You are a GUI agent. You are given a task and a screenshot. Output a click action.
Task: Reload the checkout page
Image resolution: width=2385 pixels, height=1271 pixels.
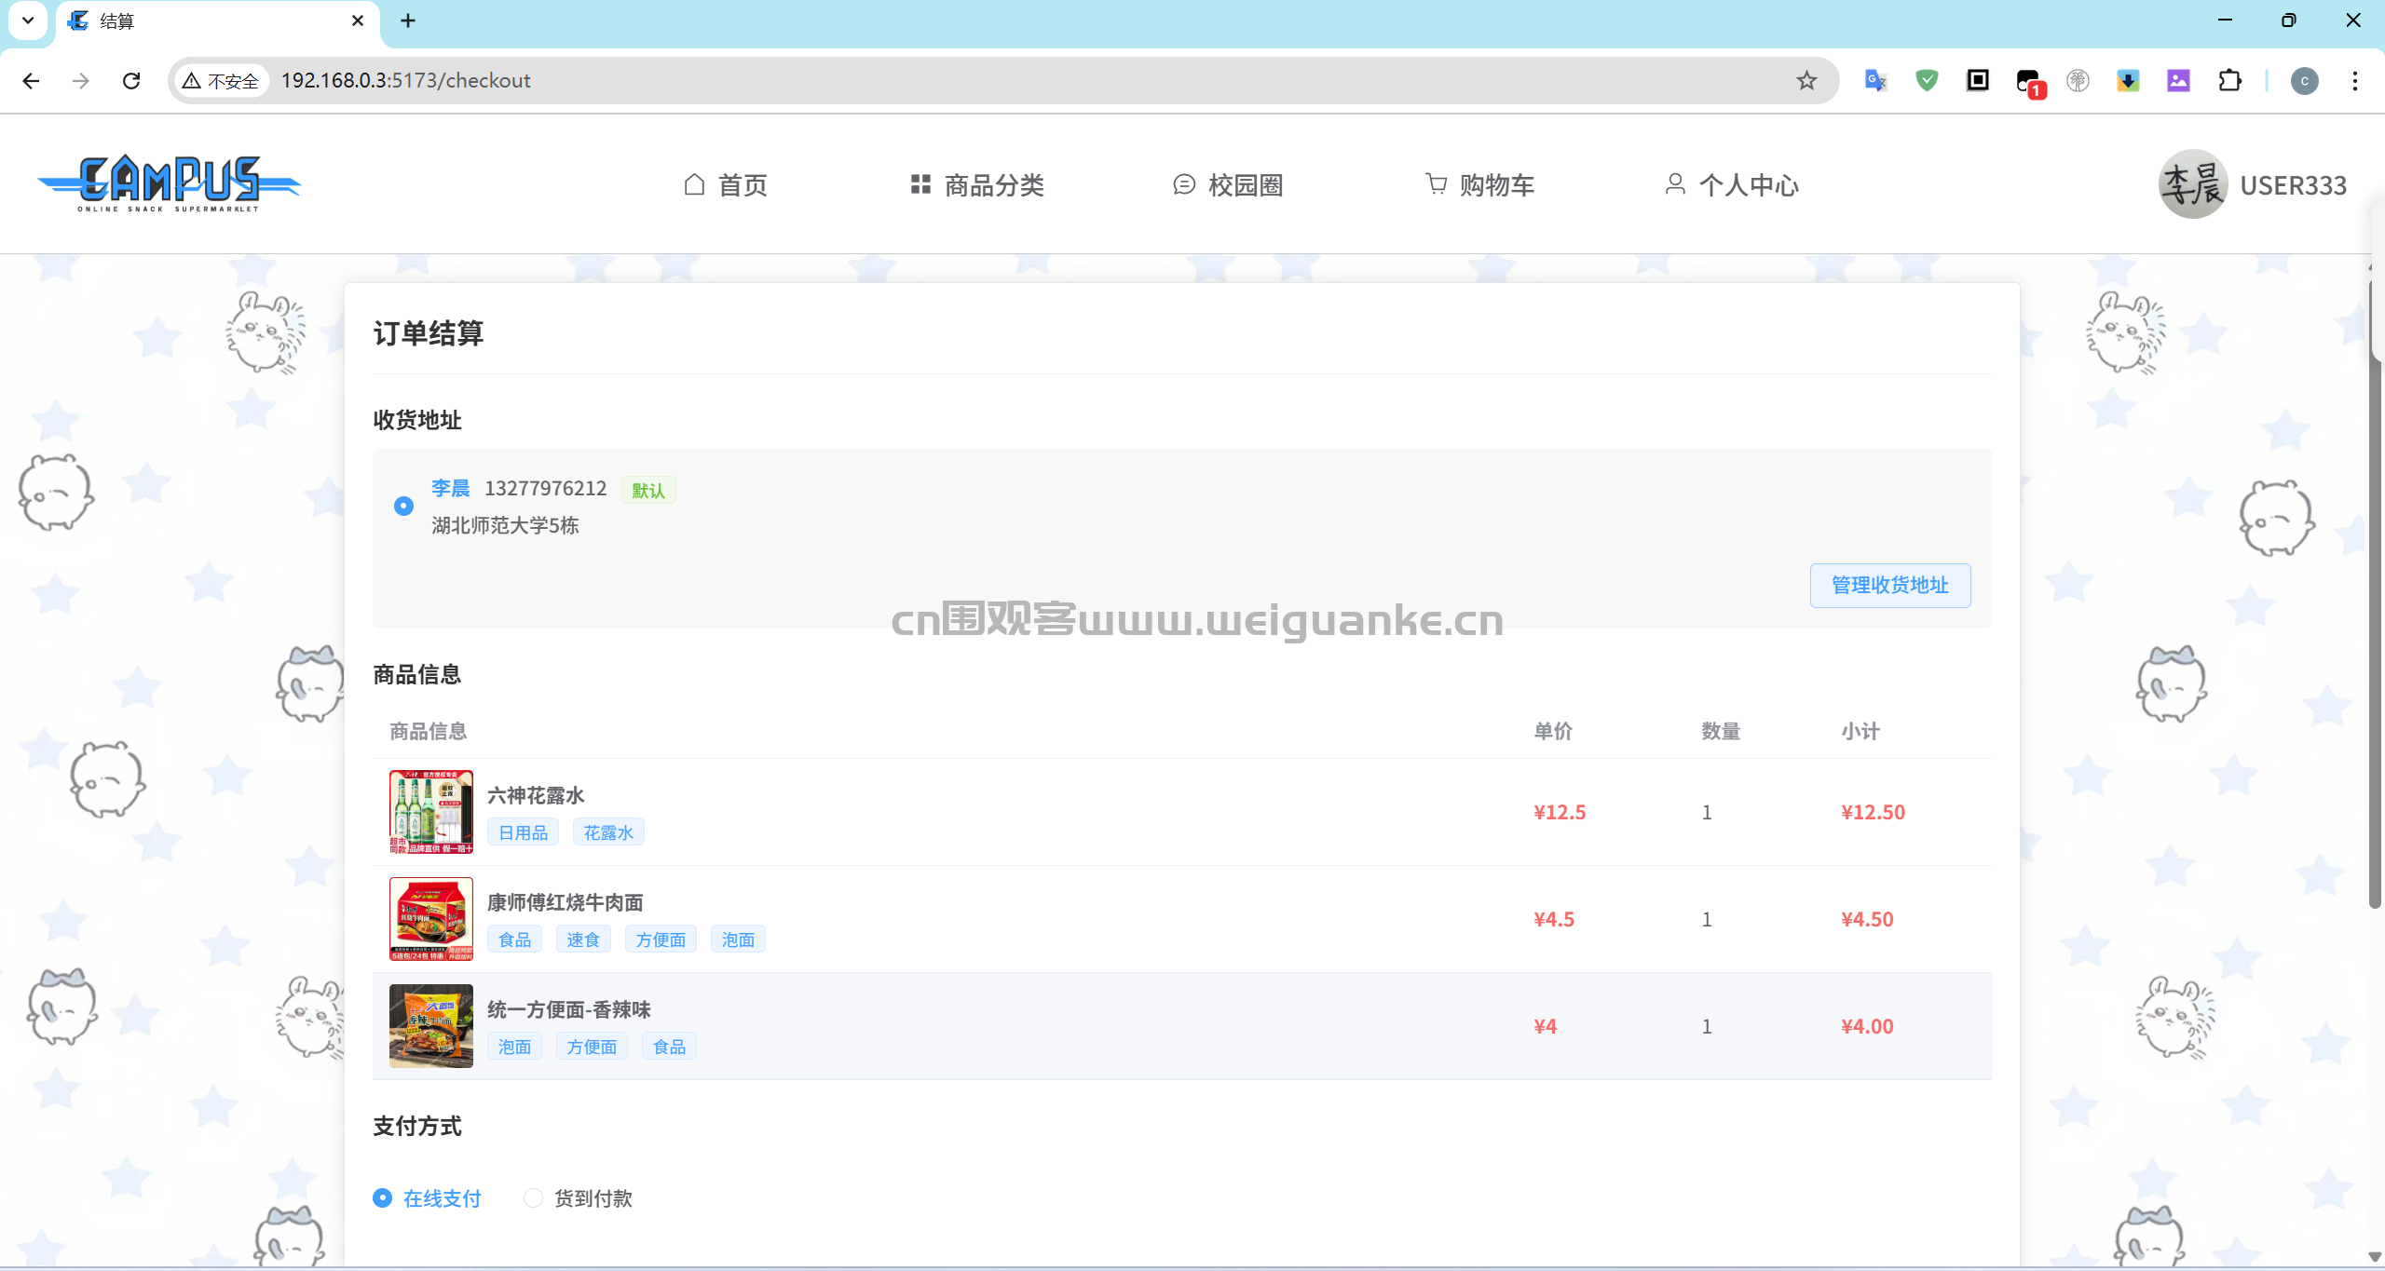click(131, 81)
